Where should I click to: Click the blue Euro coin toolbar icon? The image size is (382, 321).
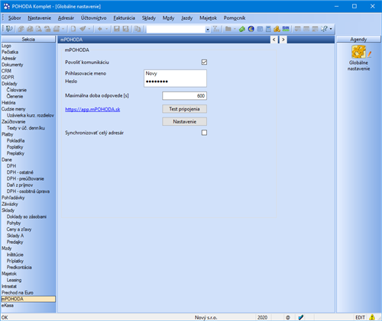pos(251,29)
